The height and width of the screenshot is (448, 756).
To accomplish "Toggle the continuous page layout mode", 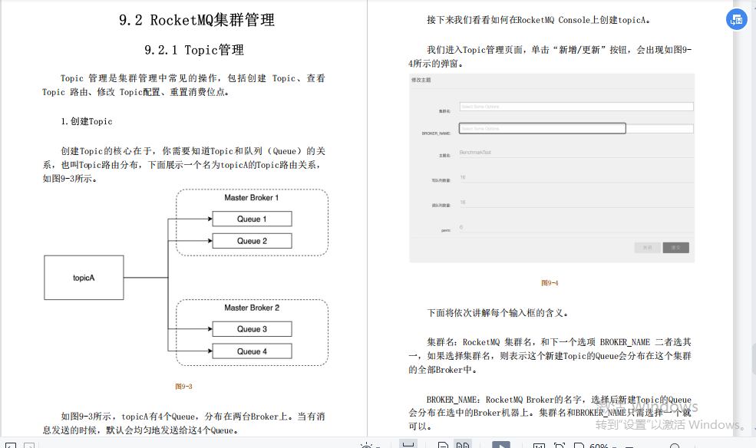I will [408, 443].
